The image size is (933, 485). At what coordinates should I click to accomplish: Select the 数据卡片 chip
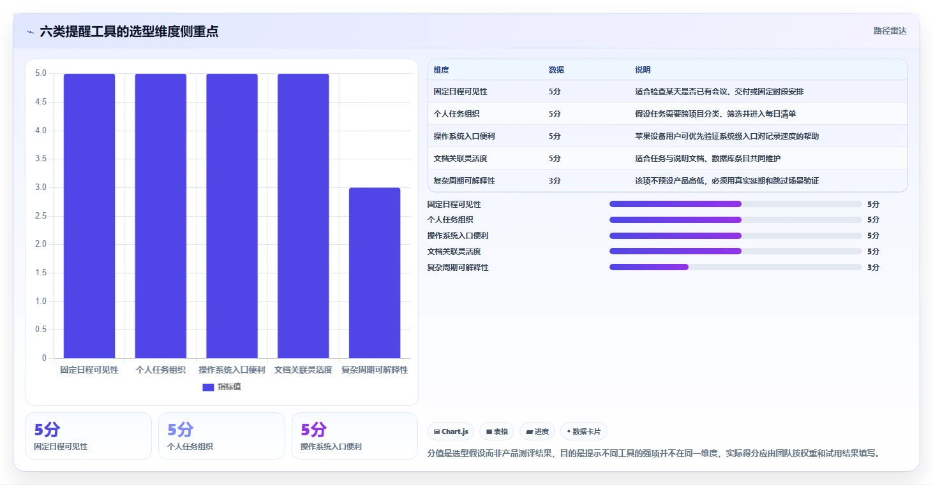(584, 431)
